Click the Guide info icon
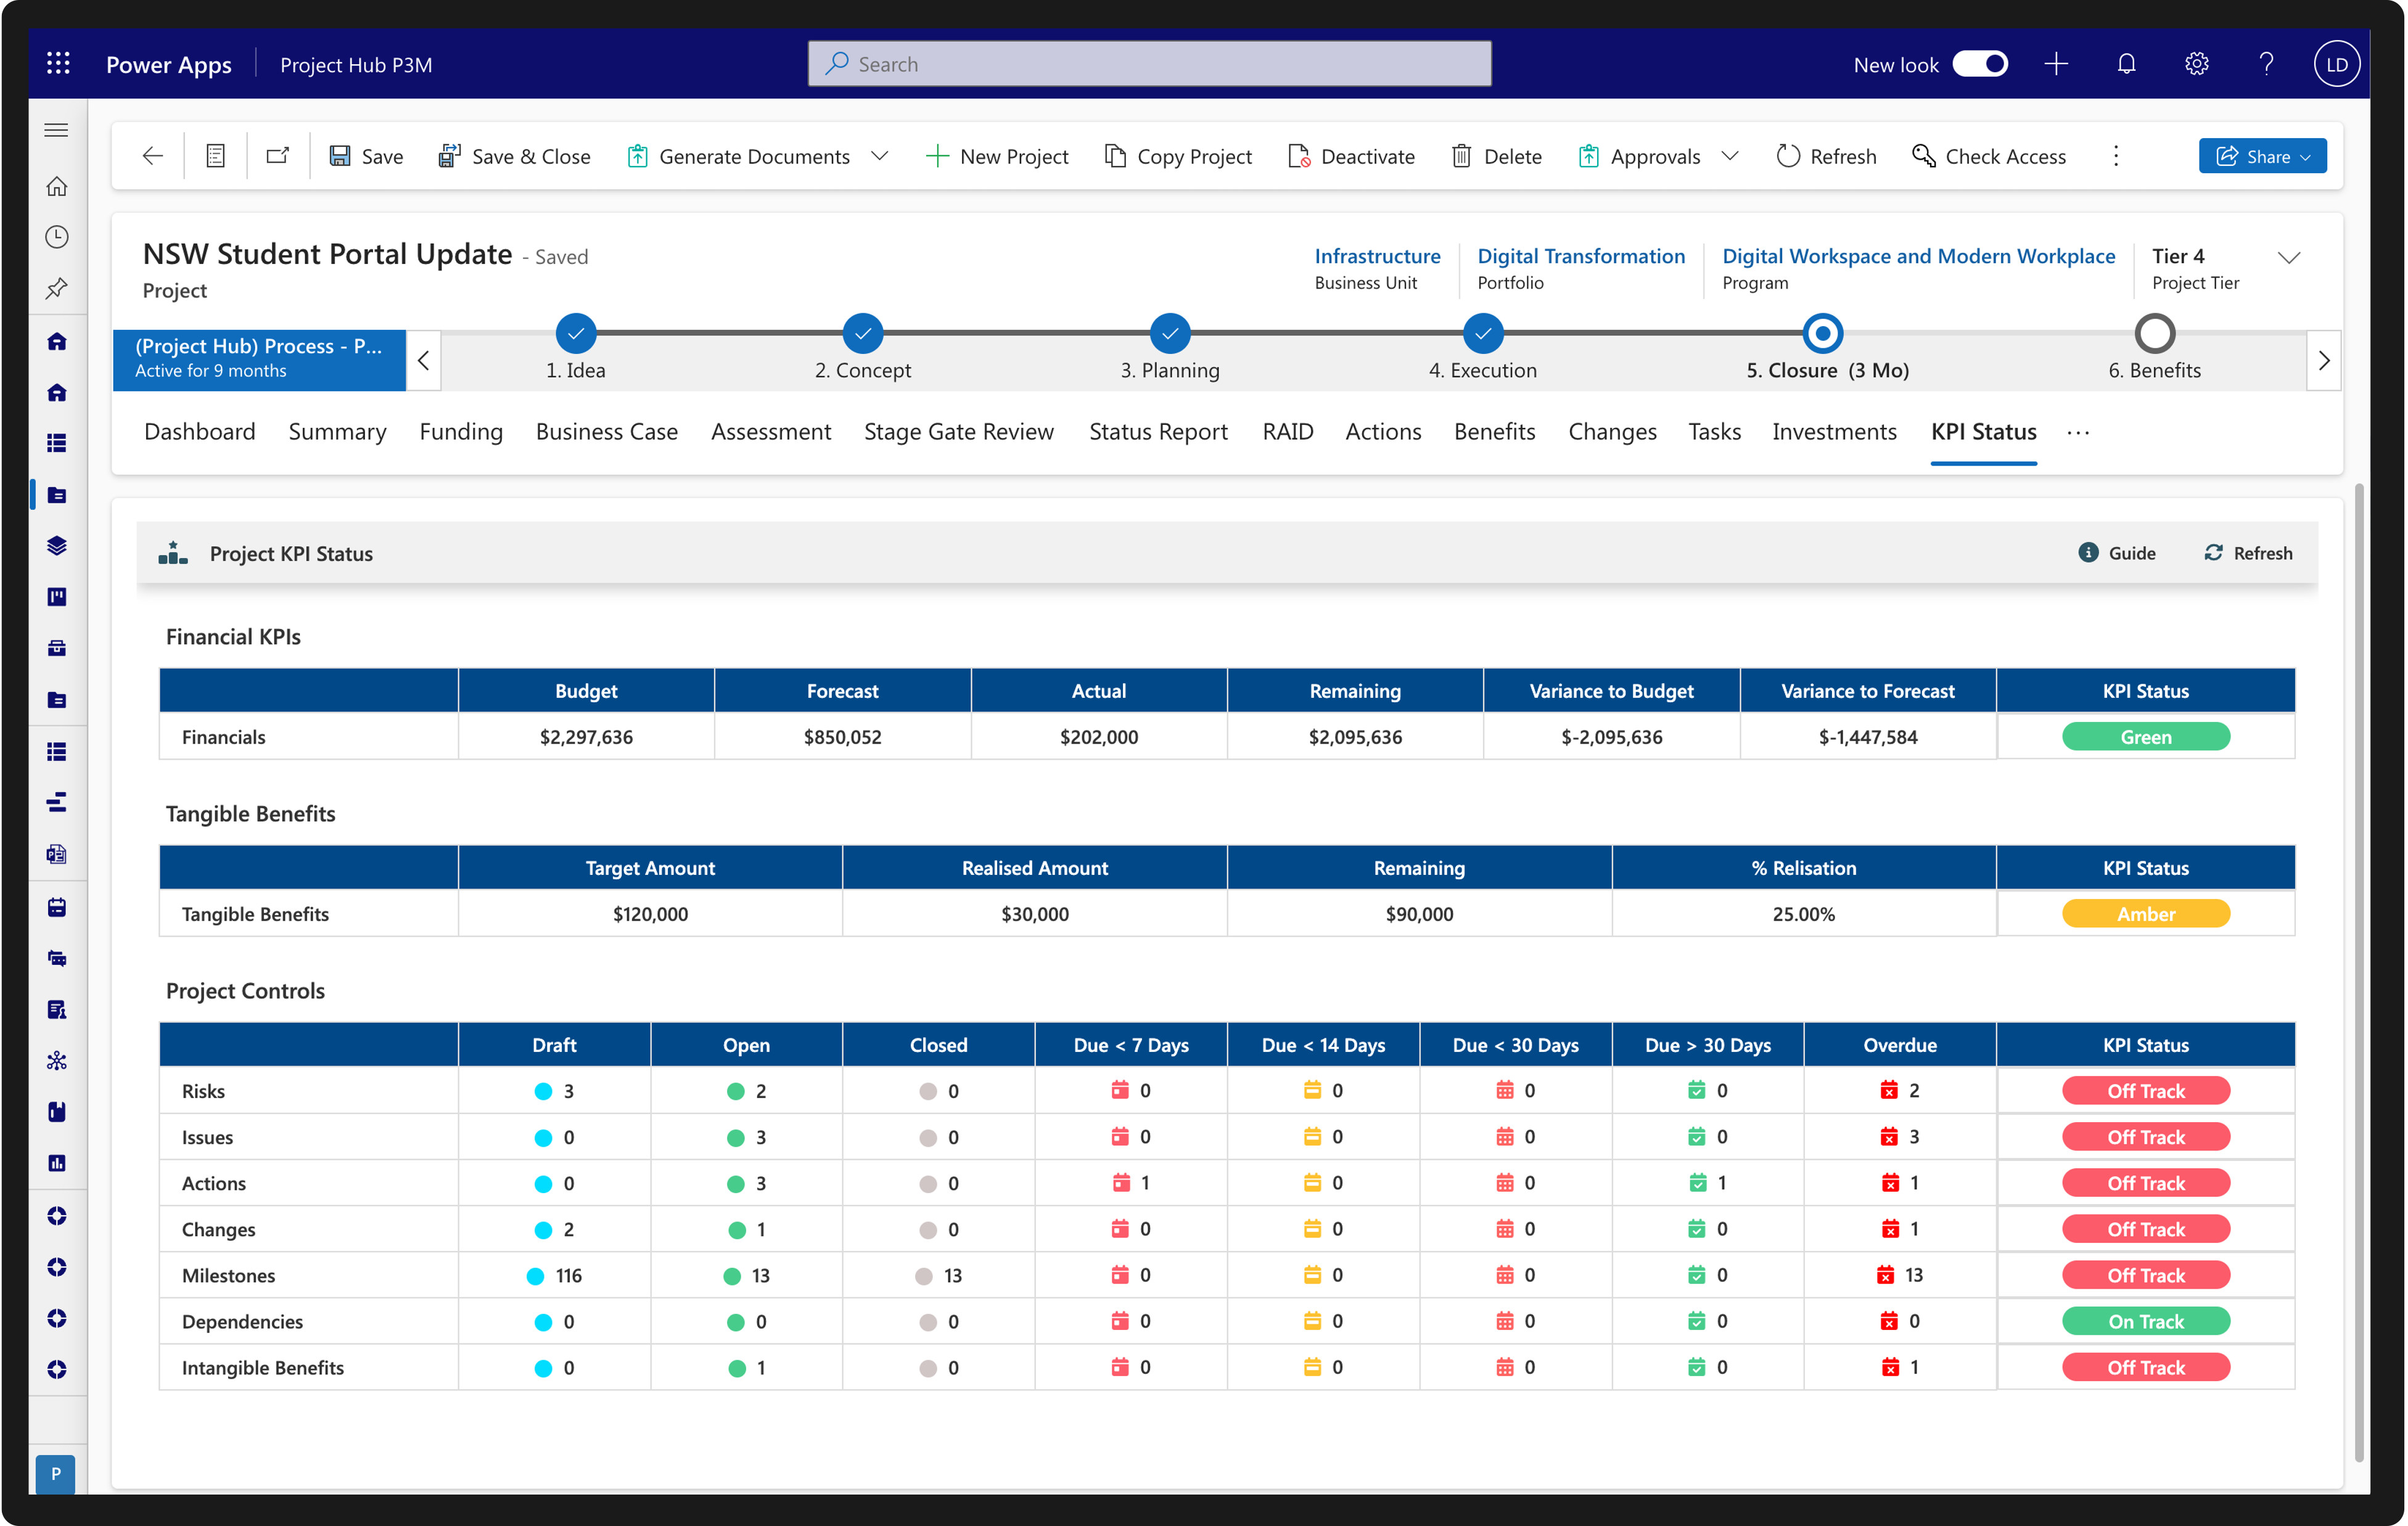This screenshot has height=1526, width=2408. tap(2088, 553)
